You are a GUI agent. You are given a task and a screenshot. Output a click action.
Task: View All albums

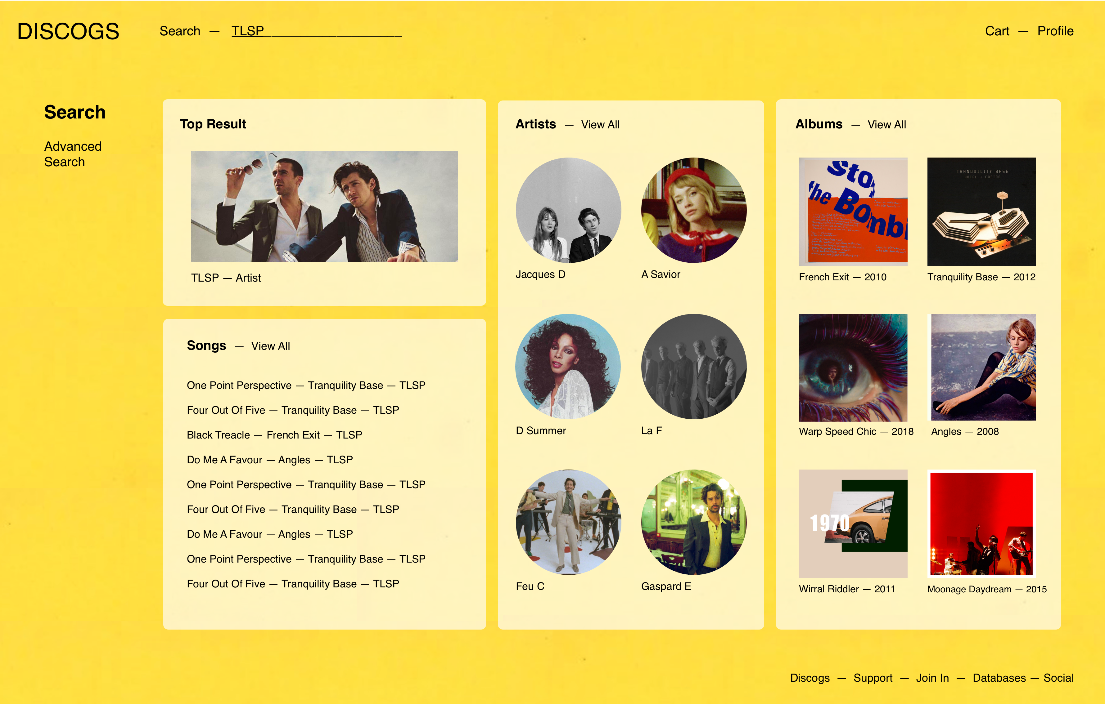(886, 124)
